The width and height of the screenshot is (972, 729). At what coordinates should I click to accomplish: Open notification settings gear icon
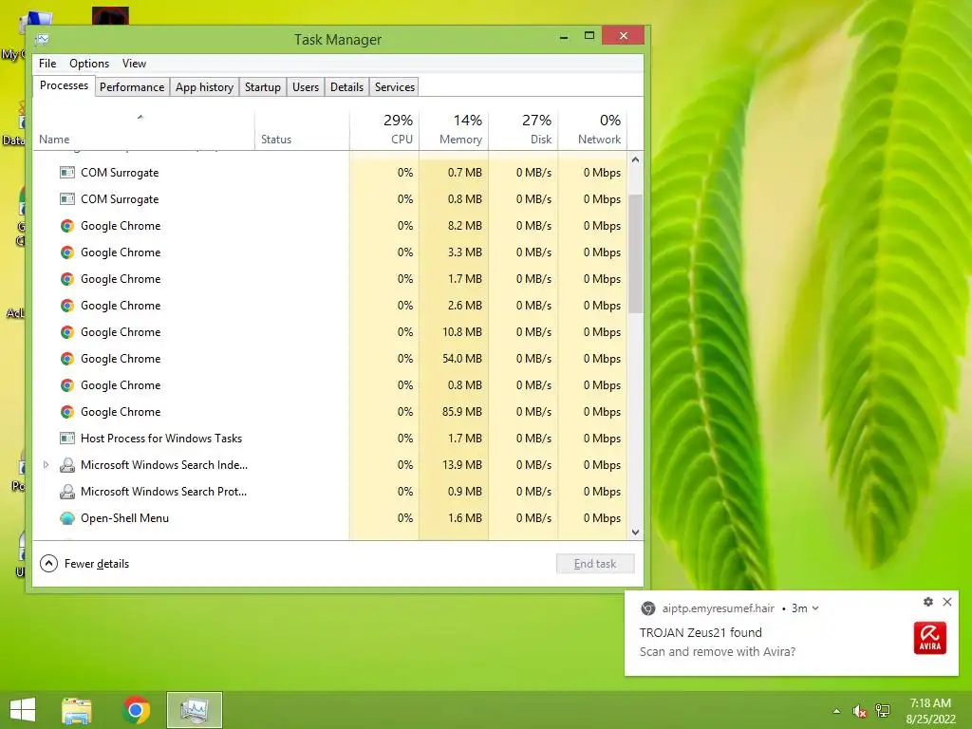click(928, 601)
